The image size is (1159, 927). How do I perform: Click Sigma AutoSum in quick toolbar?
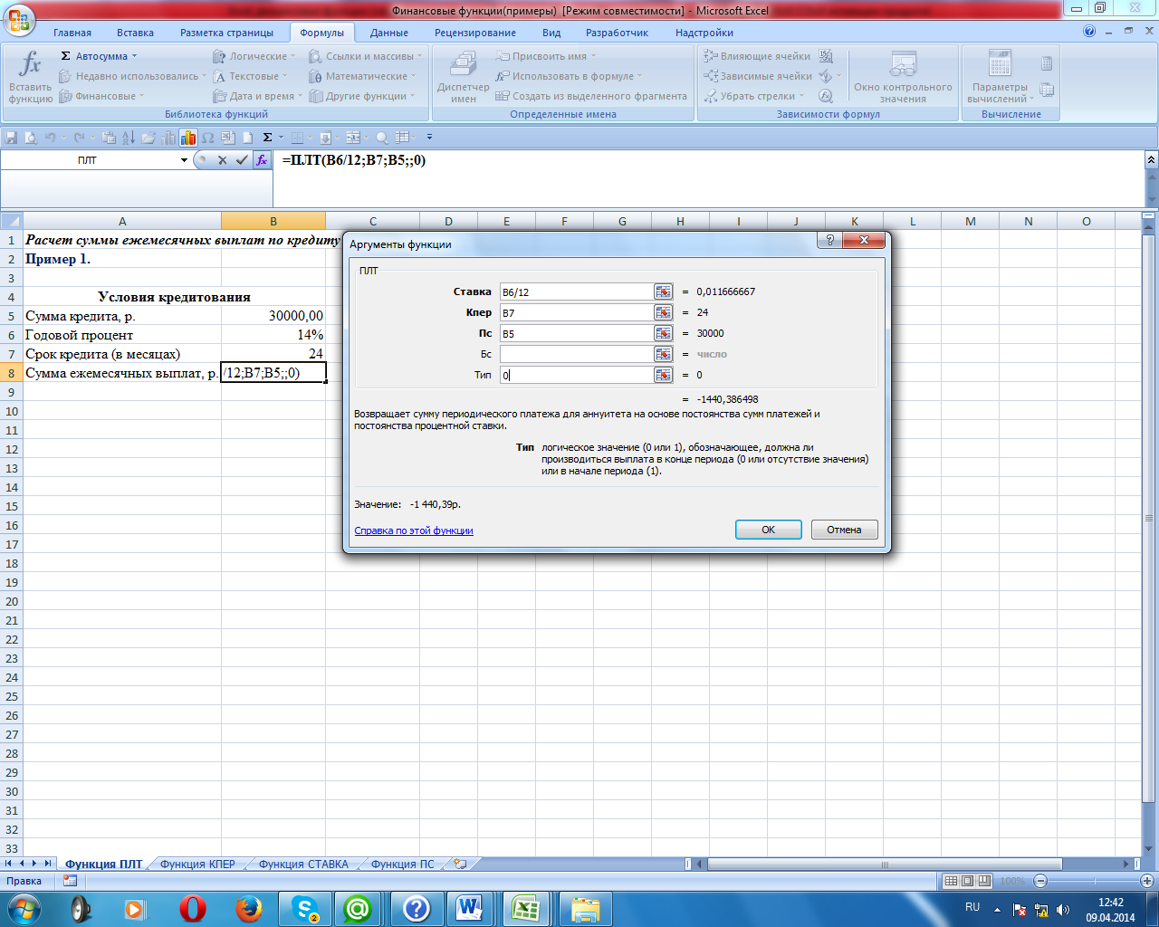(x=267, y=138)
